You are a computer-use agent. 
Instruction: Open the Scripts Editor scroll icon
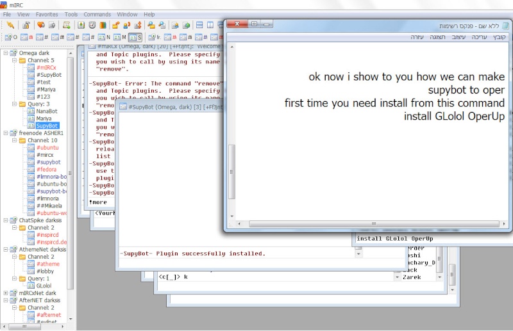67,25
